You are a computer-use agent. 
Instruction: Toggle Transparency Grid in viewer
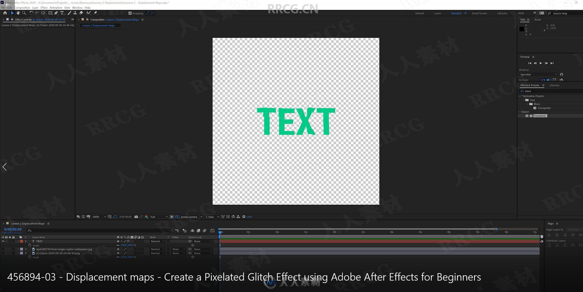pos(177,217)
